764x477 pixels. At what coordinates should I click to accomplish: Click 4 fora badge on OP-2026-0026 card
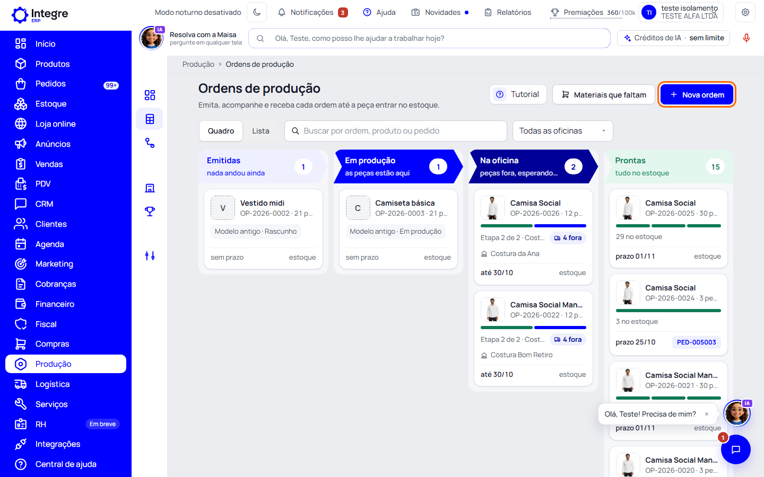[568, 238]
